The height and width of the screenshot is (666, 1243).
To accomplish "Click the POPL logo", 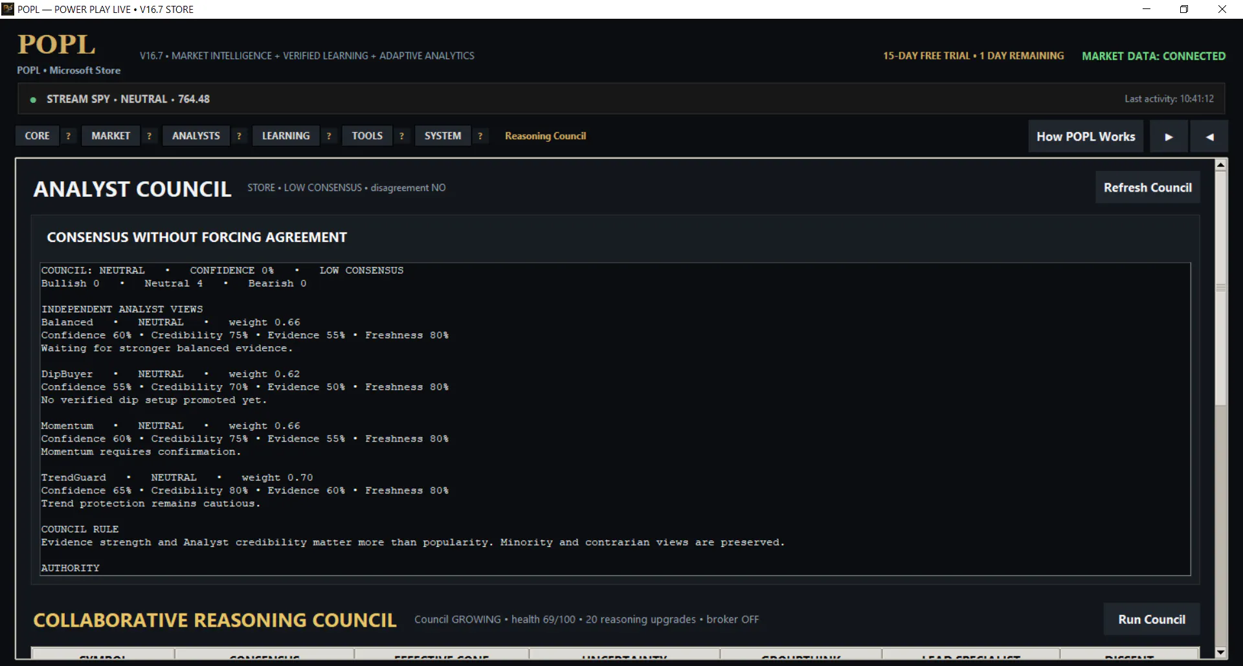I will pos(56,45).
